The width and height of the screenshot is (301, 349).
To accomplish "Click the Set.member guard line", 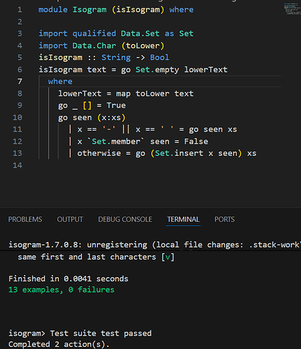I will [138, 142].
